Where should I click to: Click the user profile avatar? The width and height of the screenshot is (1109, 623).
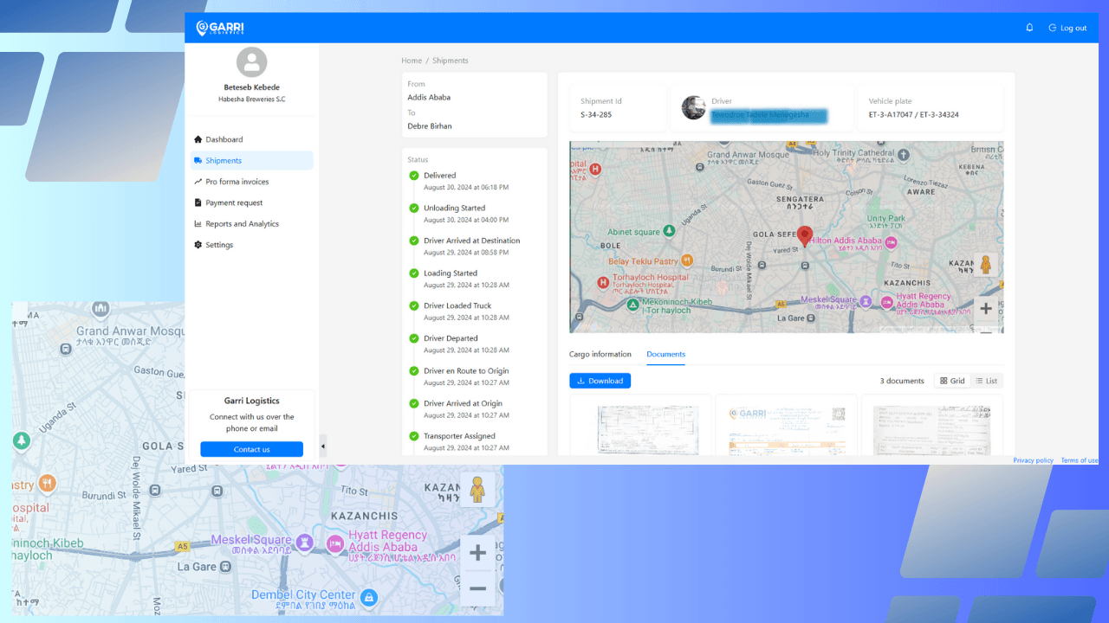tap(251, 62)
